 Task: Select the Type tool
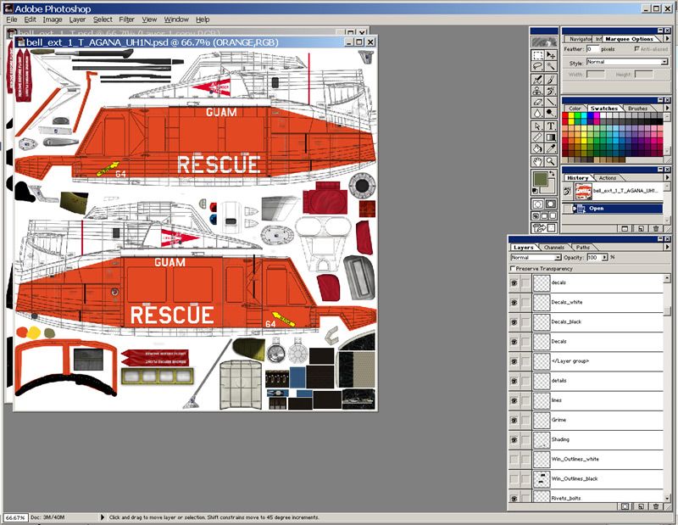[x=550, y=126]
